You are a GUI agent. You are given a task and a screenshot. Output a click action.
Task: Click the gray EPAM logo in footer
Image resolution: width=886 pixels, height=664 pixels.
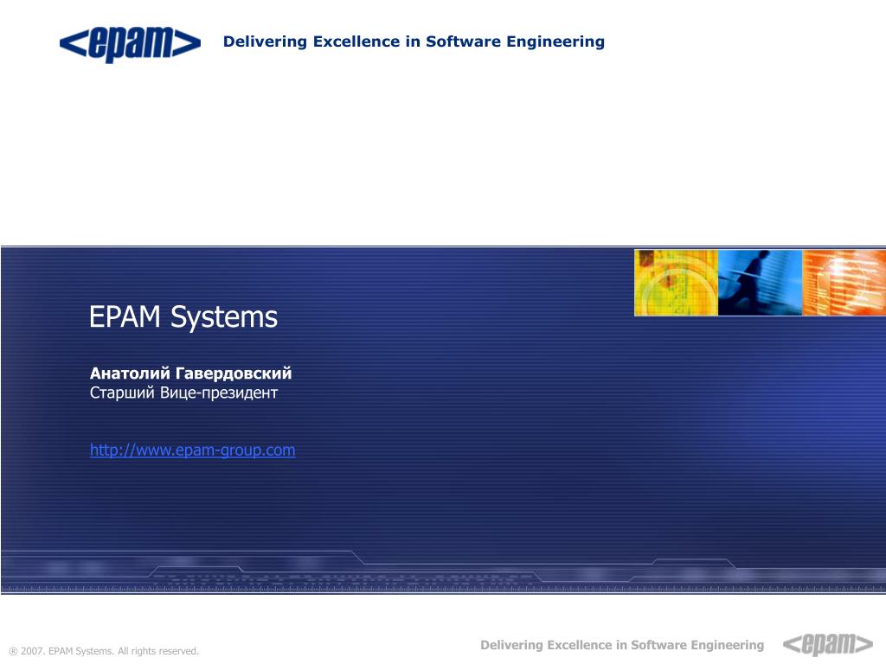828,643
